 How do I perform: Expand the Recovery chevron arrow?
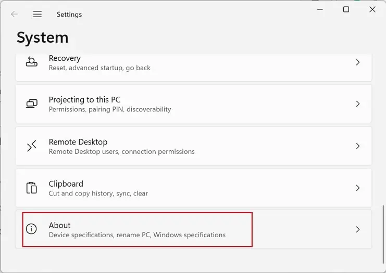coord(357,62)
